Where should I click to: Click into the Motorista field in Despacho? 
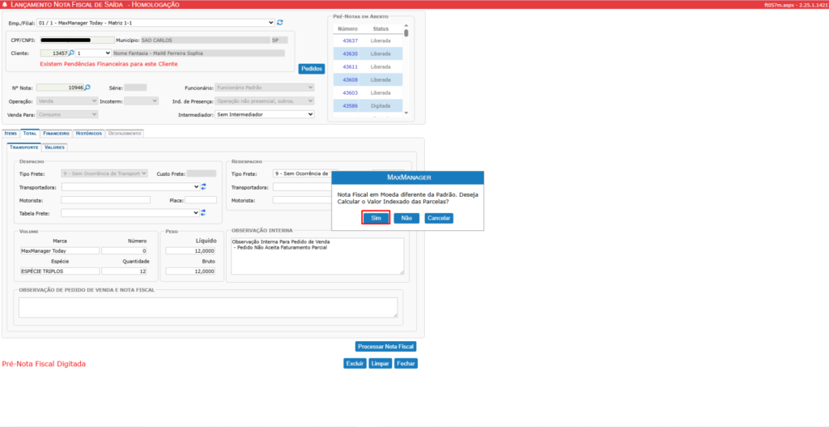(x=105, y=200)
